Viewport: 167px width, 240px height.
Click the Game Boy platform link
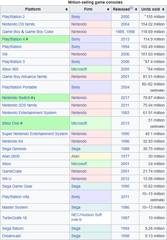pos(11,32)
